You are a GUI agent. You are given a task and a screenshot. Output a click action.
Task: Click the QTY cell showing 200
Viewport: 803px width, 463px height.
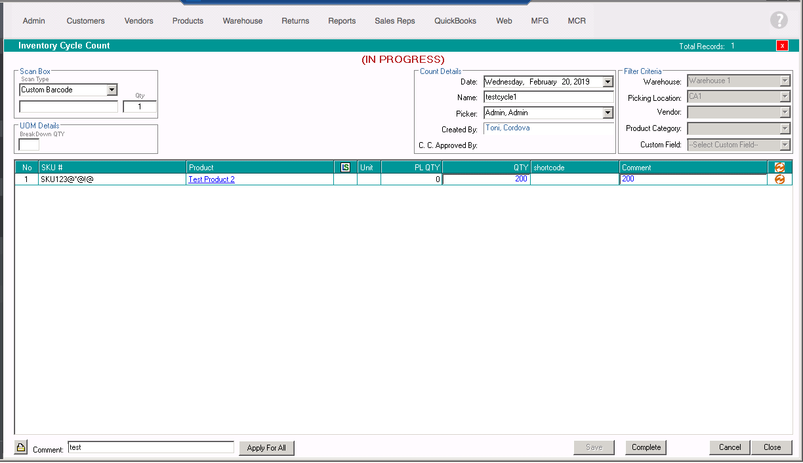(x=486, y=179)
